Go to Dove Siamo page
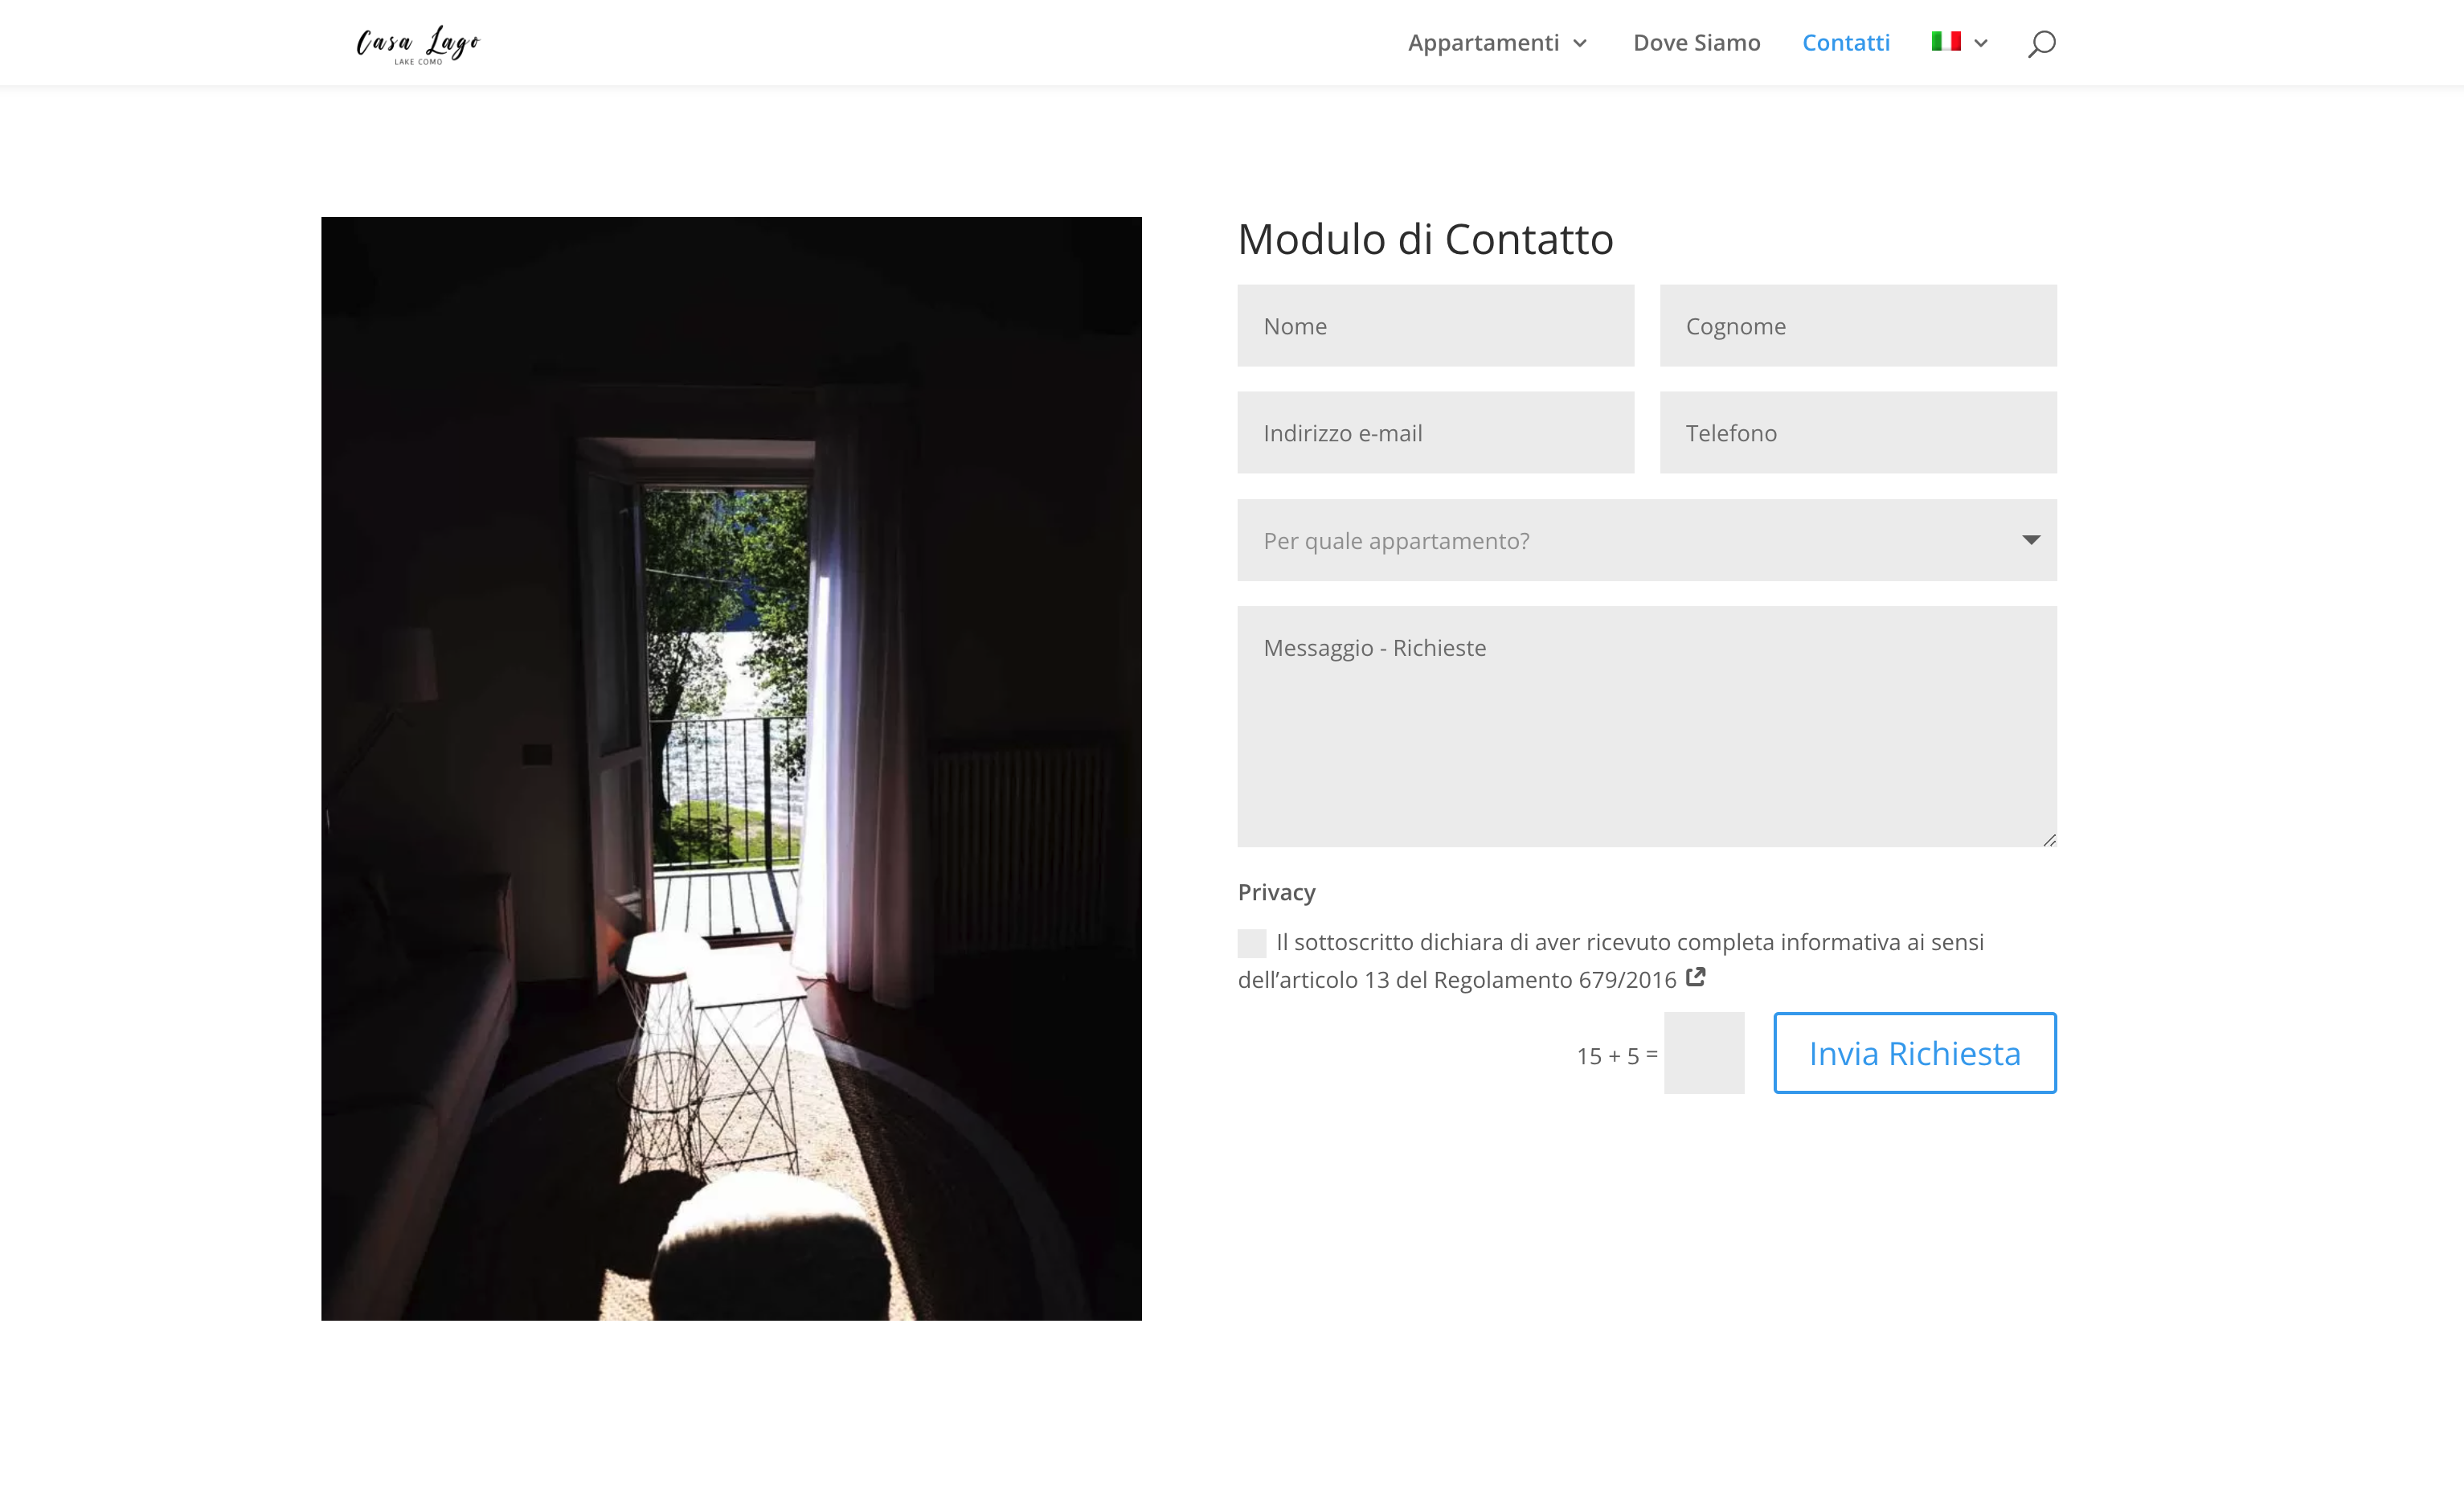Viewport: 2464px width, 1508px height. [x=1696, y=43]
